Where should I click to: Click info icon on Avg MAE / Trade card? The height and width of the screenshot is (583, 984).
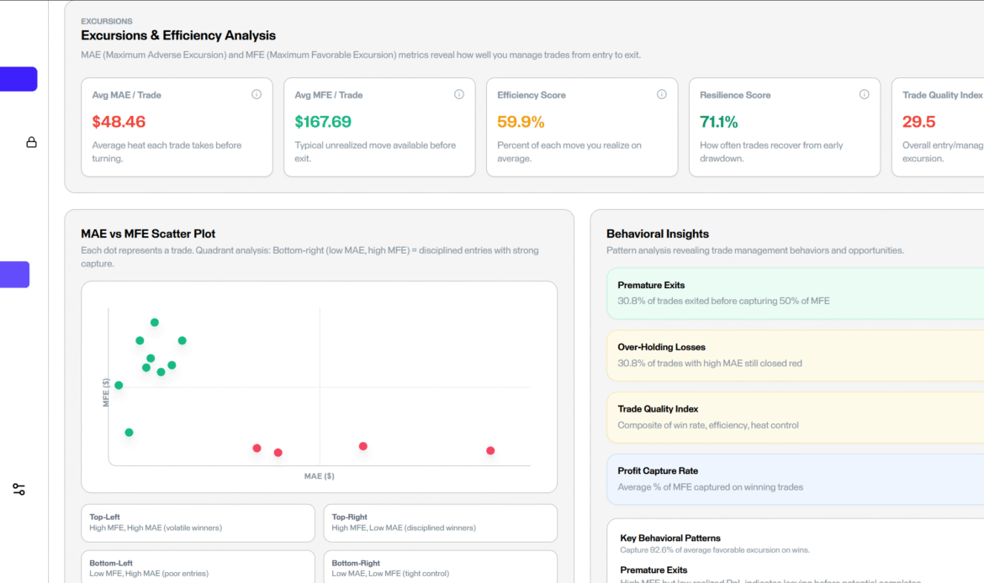click(257, 94)
